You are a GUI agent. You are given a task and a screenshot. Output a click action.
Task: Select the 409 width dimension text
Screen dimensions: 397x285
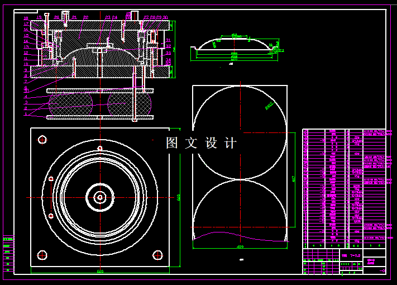click(x=240, y=246)
